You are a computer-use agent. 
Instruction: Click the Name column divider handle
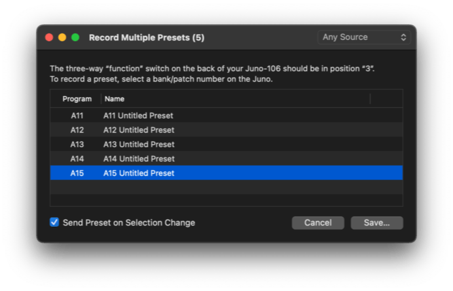(x=370, y=99)
